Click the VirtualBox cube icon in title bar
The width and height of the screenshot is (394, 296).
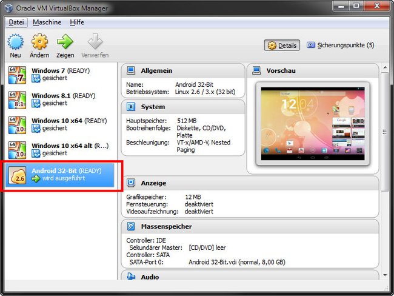pos(8,8)
